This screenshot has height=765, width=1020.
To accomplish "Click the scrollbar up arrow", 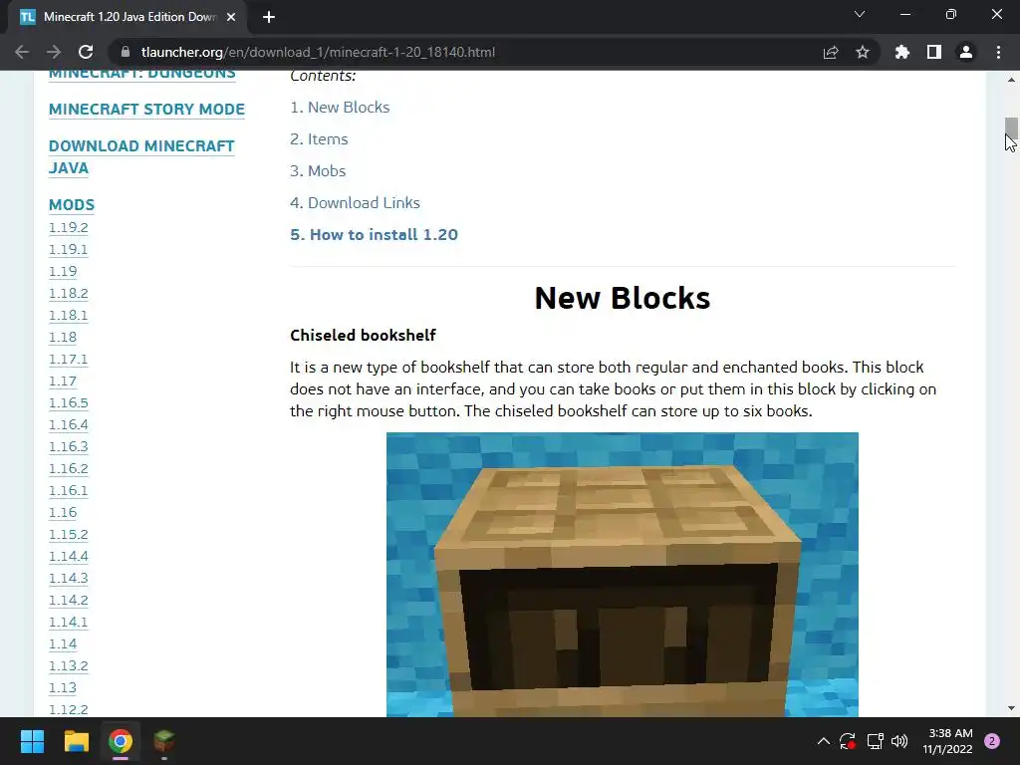I will click(1011, 80).
